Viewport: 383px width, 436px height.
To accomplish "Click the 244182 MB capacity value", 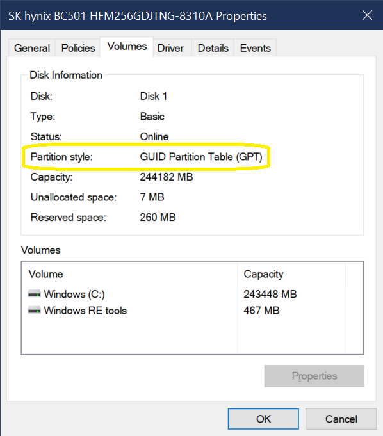I will tap(167, 177).
